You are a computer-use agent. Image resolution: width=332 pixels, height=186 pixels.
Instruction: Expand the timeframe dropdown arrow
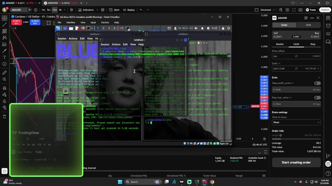[65, 10]
